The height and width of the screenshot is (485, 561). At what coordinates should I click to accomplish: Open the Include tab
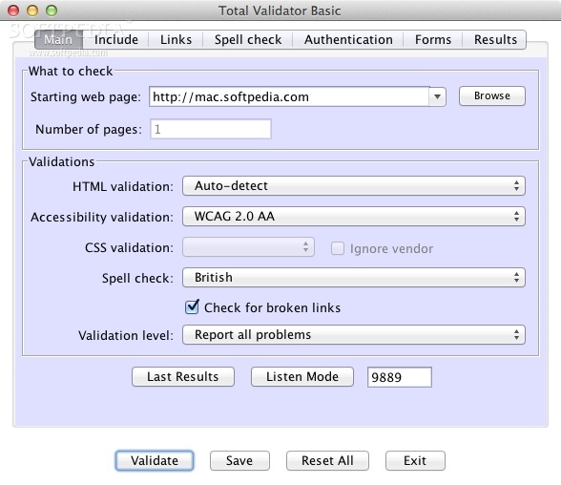pos(116,39)
